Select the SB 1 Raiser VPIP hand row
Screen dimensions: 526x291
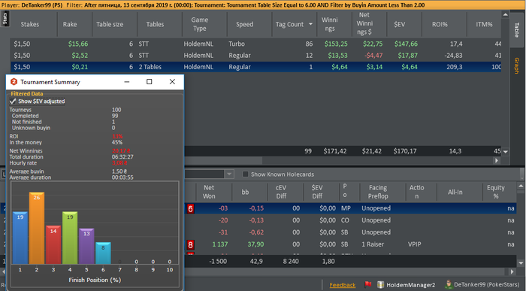[350, 244]
